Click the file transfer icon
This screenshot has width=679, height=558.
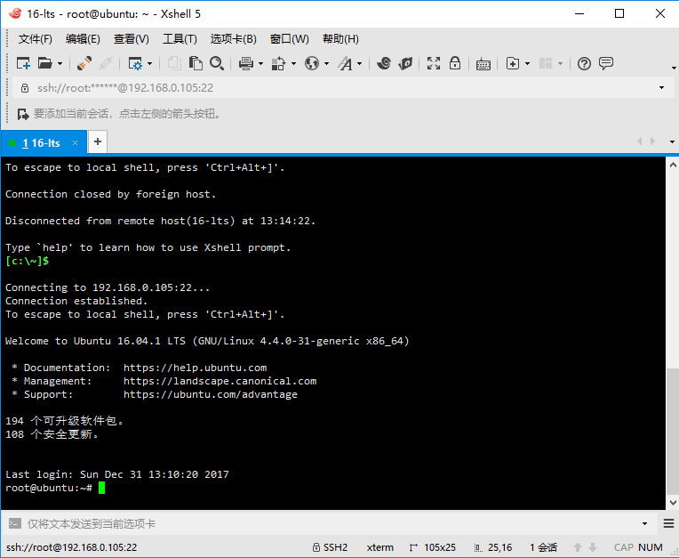tap(279, 64)
